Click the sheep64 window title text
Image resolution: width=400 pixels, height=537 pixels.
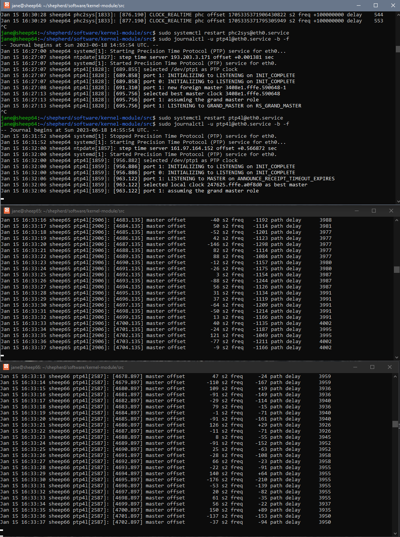68,6
